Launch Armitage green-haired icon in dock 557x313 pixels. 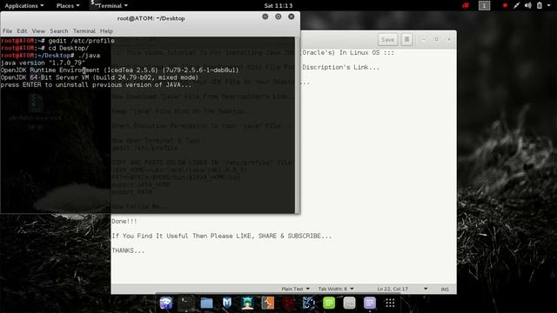pyautogui.click(x=247, y=303)
